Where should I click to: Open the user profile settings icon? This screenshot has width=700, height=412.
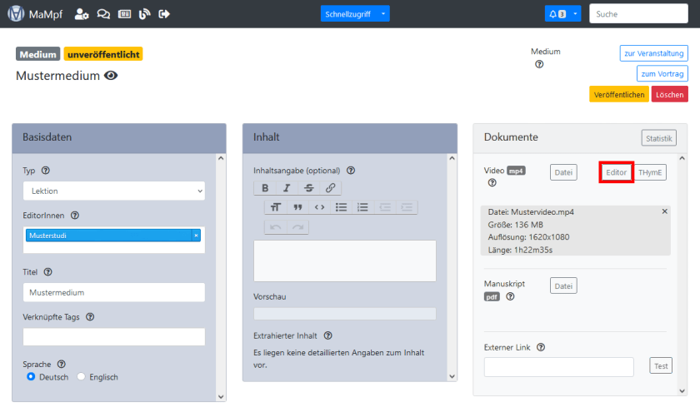(82, 14)
